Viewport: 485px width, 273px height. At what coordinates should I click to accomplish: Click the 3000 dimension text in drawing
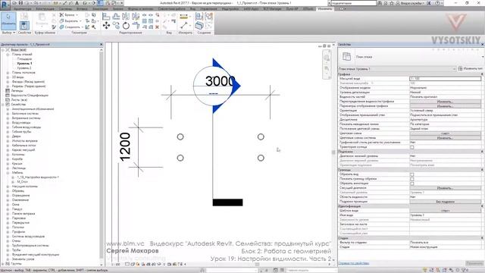pos(220,81)
